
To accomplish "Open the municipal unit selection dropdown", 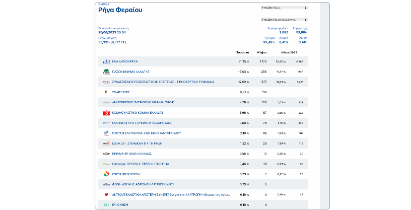I will coord(284,20).
